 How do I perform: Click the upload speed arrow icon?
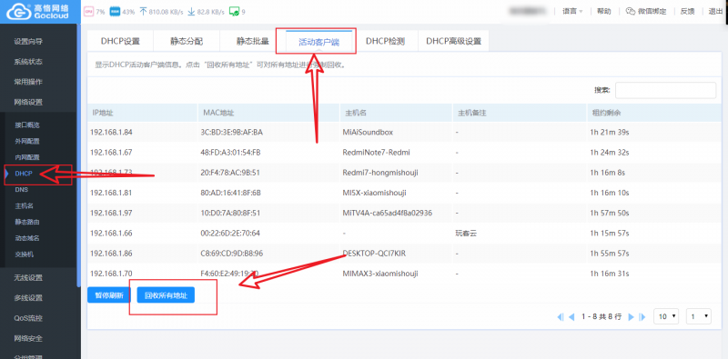click(143, 12)
